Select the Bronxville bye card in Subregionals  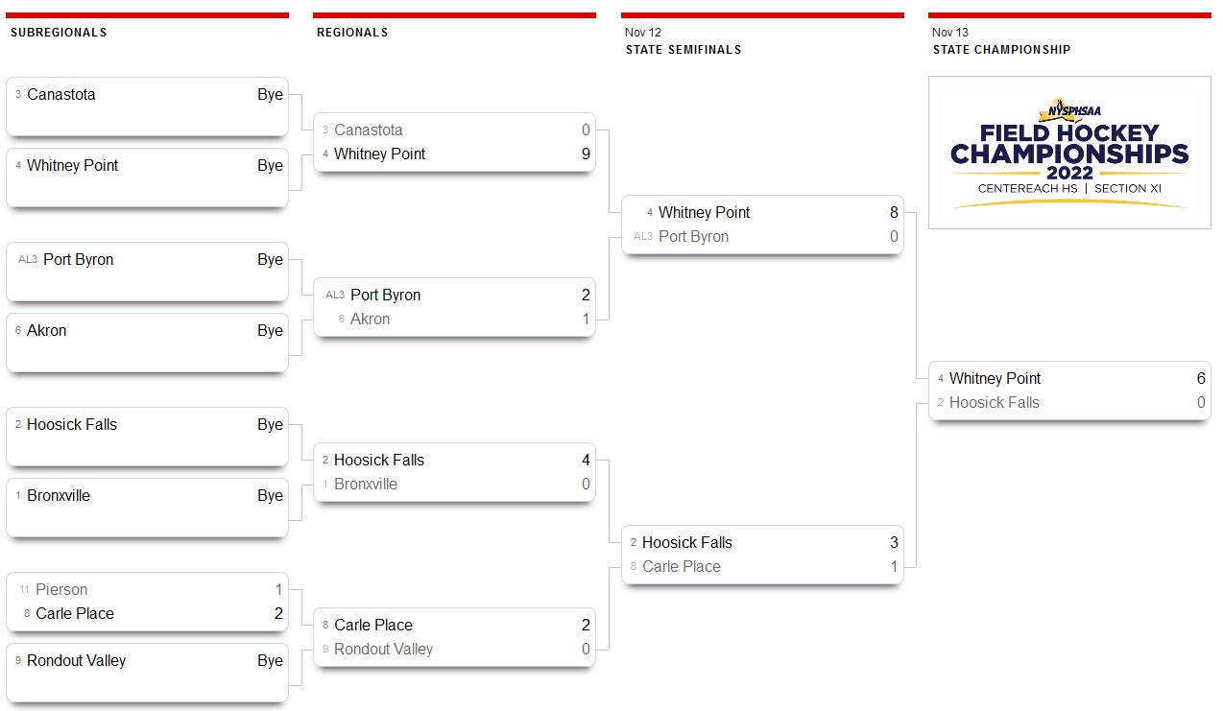[x=147, y=508]
